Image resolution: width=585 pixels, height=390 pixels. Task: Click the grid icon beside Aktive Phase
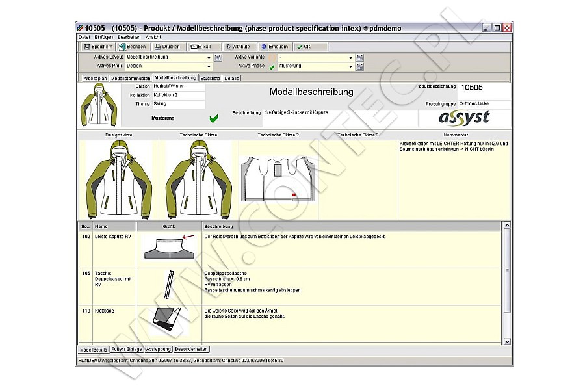359,66
